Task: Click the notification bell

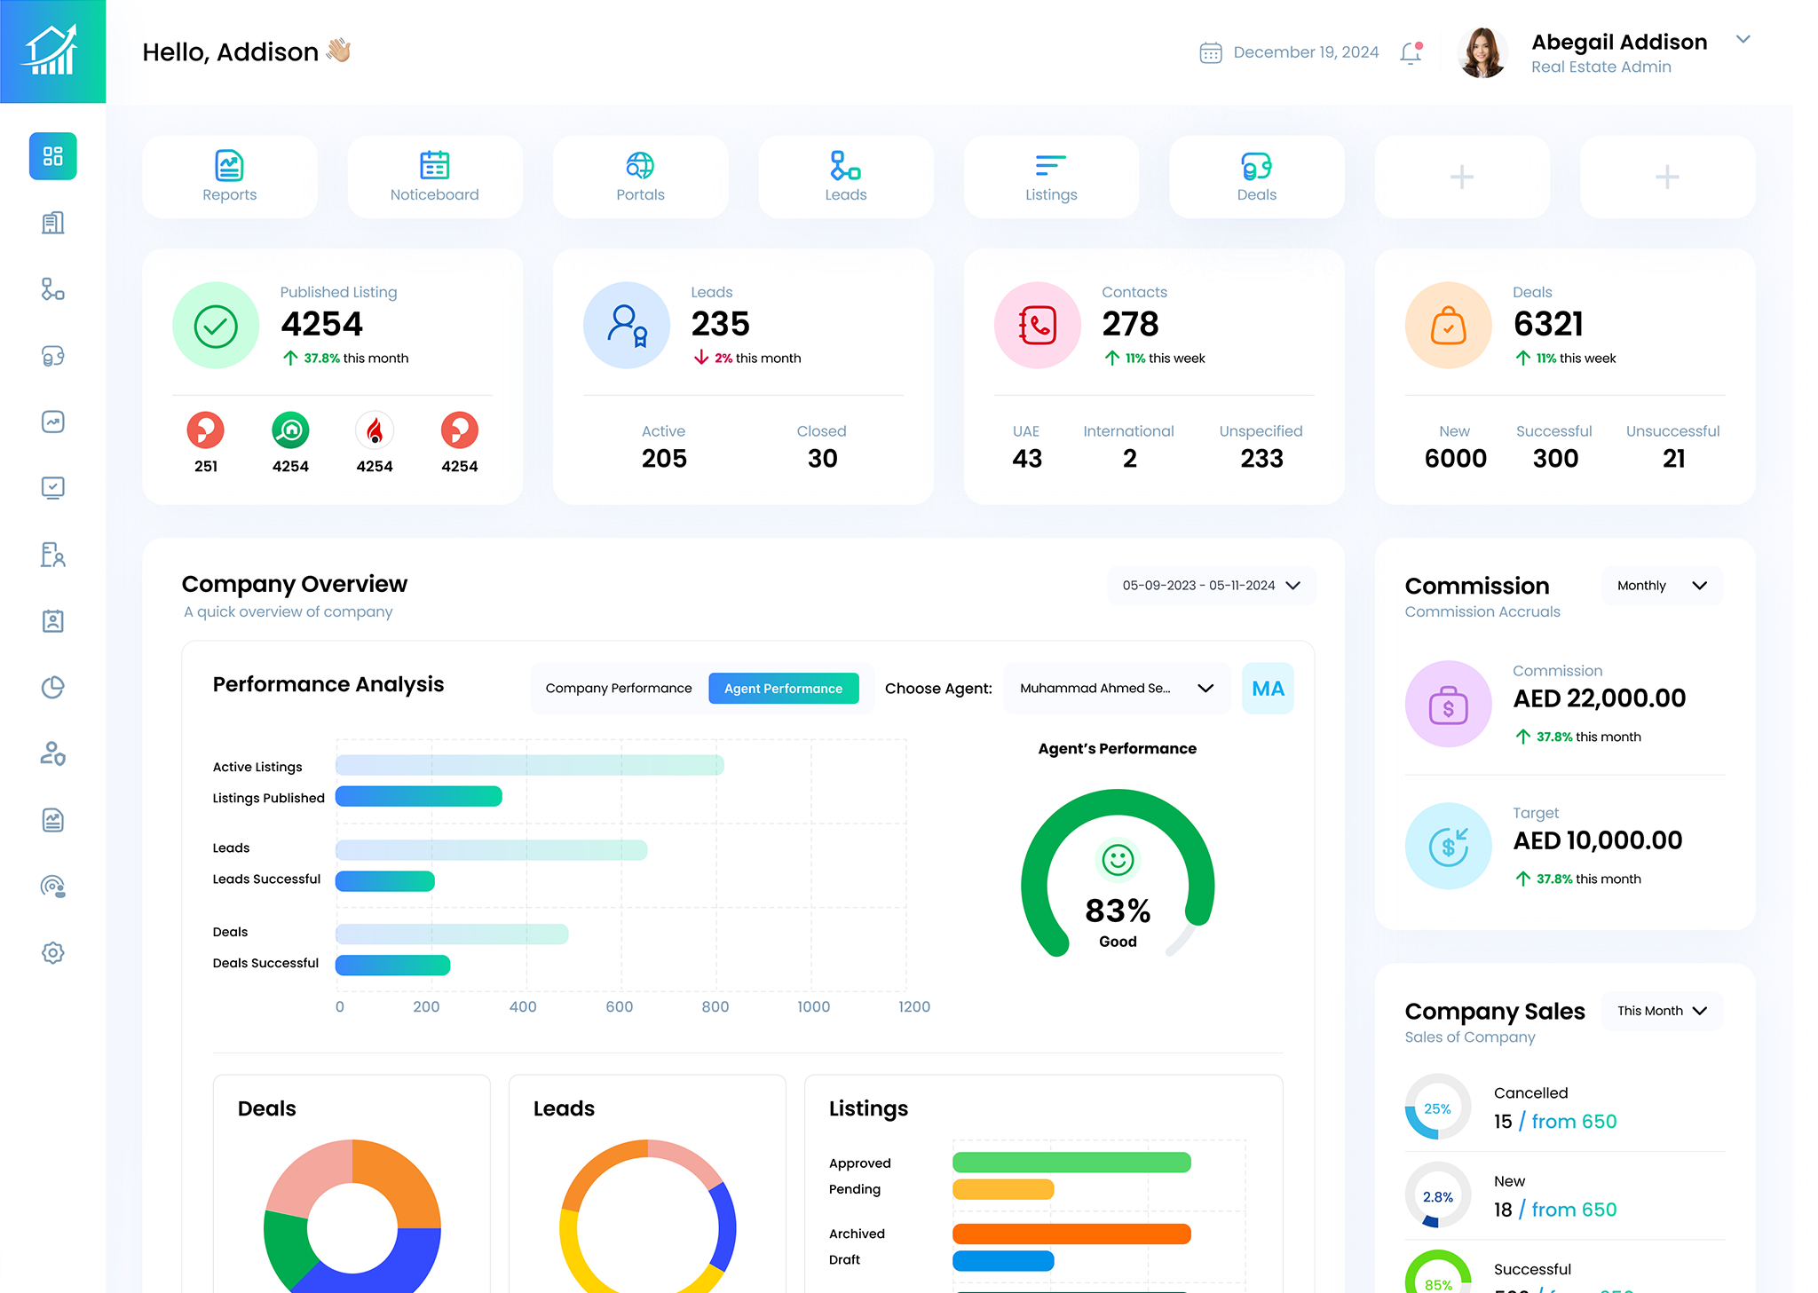Action: (x=1411, y=52)
